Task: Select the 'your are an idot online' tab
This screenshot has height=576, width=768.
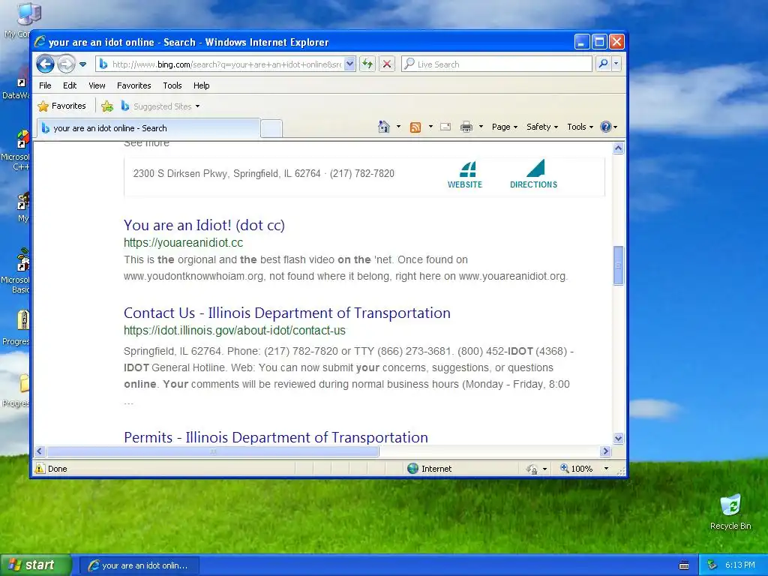Action: pos(148,128)
